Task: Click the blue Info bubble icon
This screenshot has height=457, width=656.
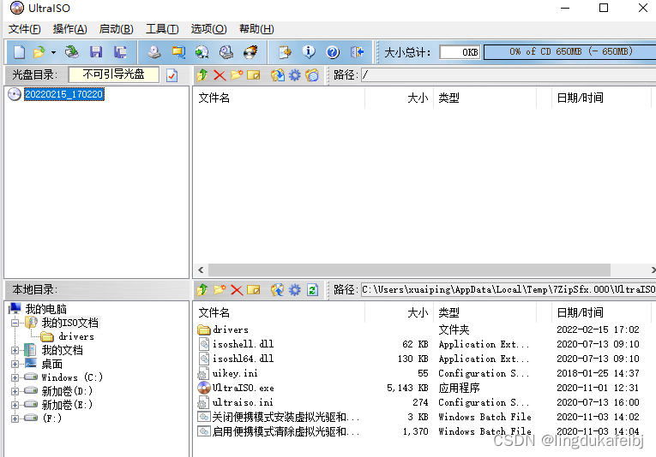Action: [x=309, y=52]
